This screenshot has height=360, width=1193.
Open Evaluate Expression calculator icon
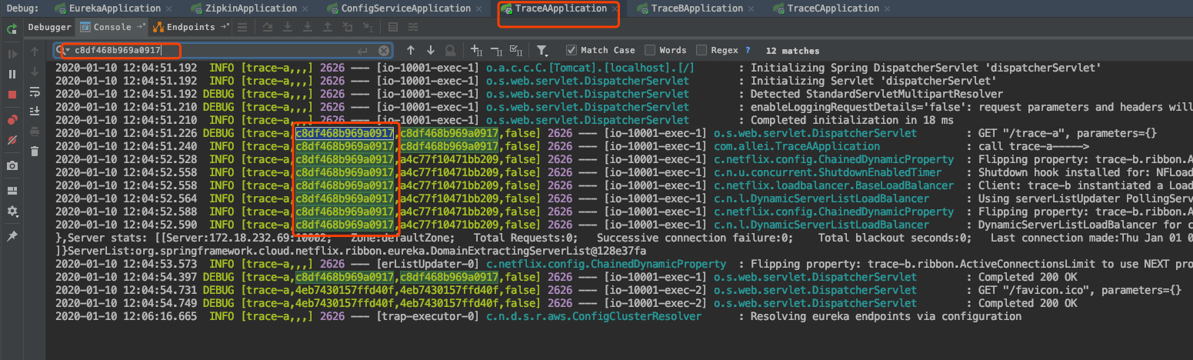pyautogui.click(x=392, y=28)
